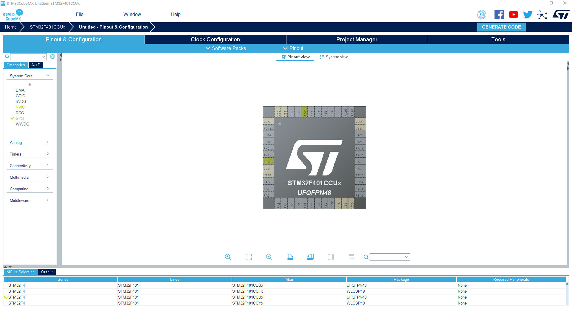Viewport: 572px width, 309px height.
Task: Click the best fit view icon
Action: tap(248, 257)
